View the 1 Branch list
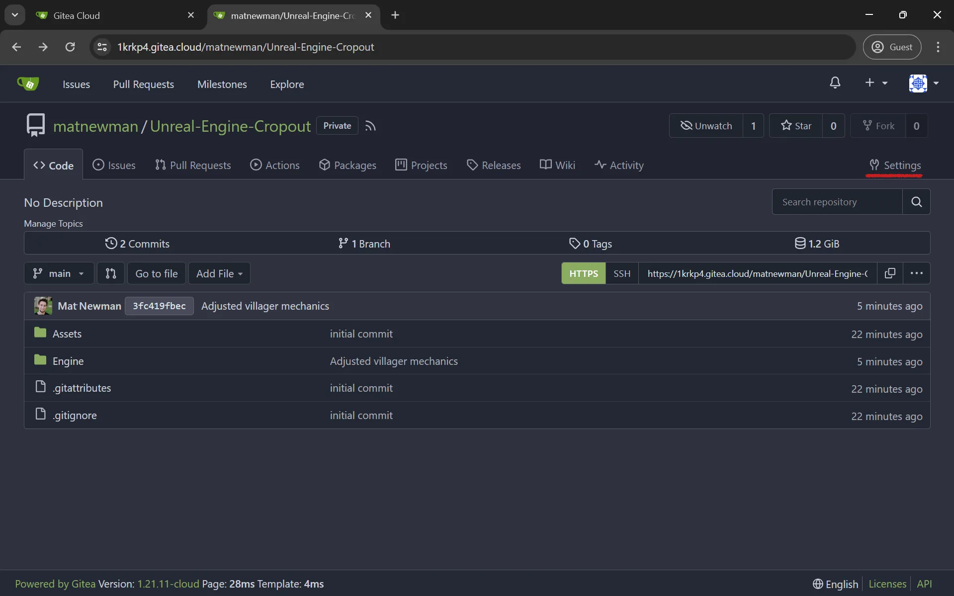The image size is (954, 596). (x=364, y=244)
